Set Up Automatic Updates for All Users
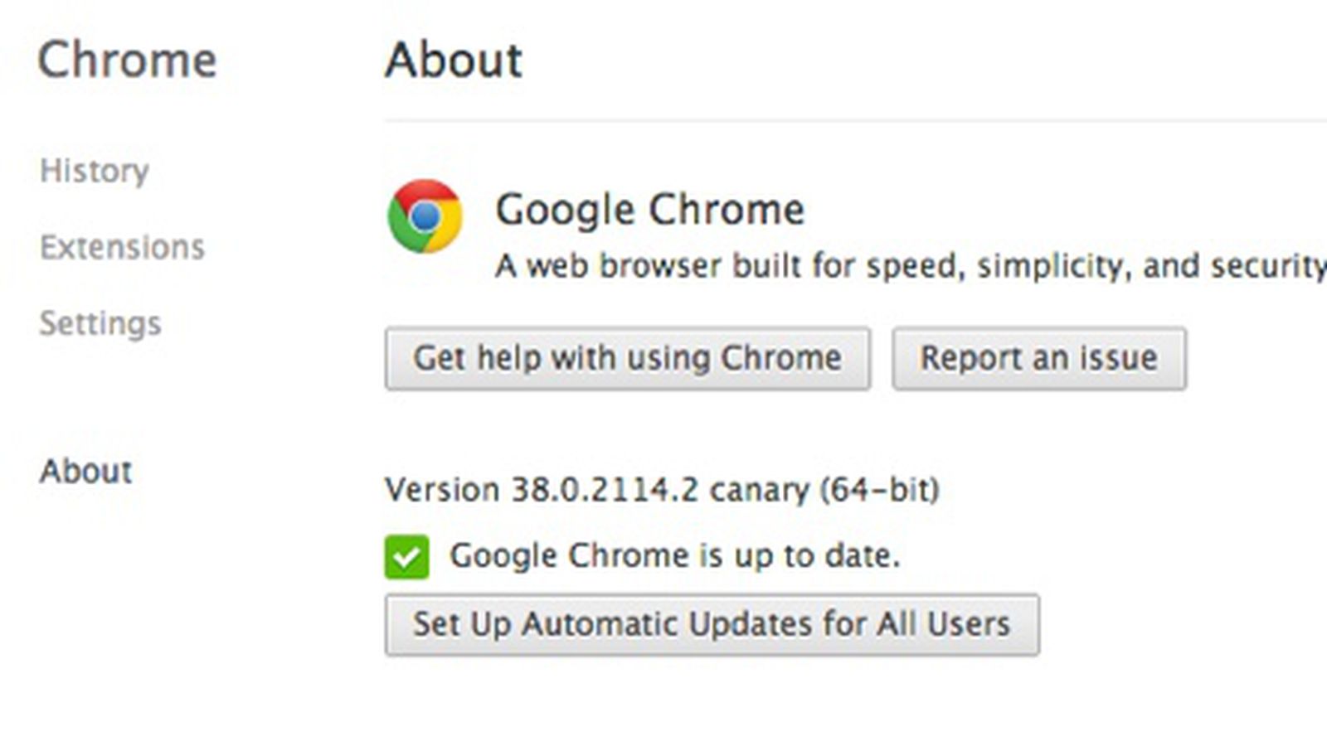Viewport: 1327px width, 746px height. pyautogui.click(x=712, y=624)
